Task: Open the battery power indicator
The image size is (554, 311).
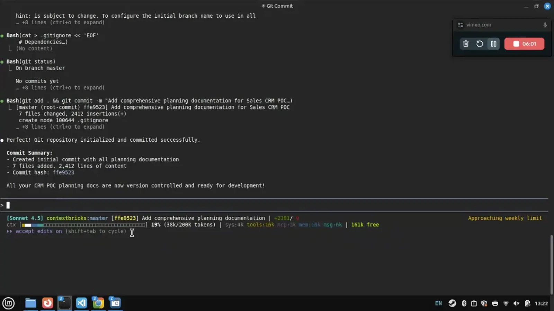Action: [527, 303]
